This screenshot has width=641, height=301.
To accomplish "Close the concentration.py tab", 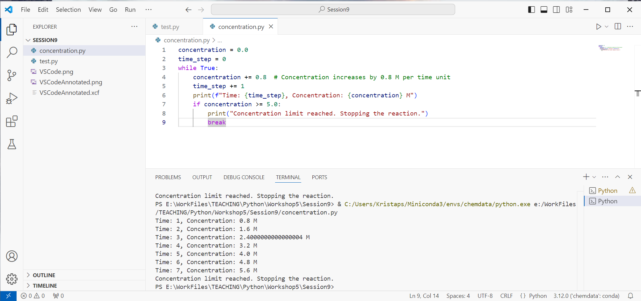I will [x=271, y=26].
